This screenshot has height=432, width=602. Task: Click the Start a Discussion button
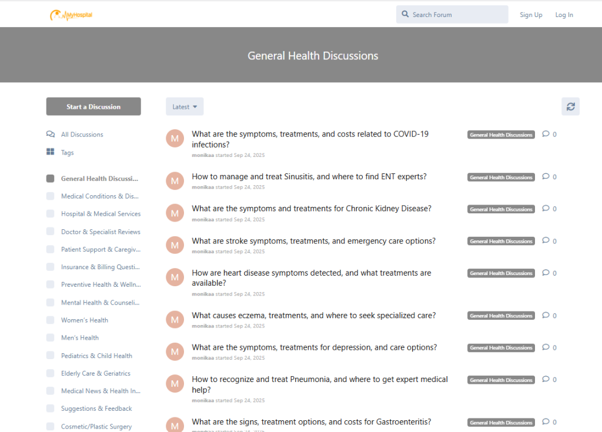(x=93, y=106)
